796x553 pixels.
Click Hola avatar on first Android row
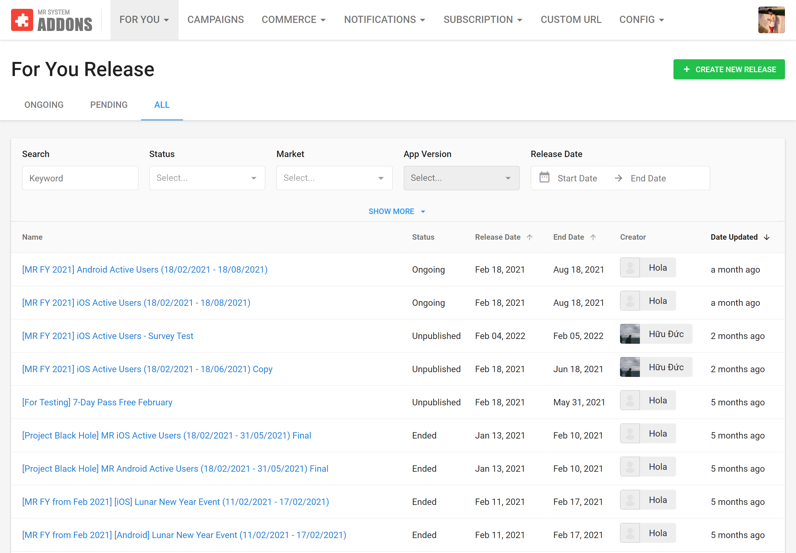click(x=630, y=267)
